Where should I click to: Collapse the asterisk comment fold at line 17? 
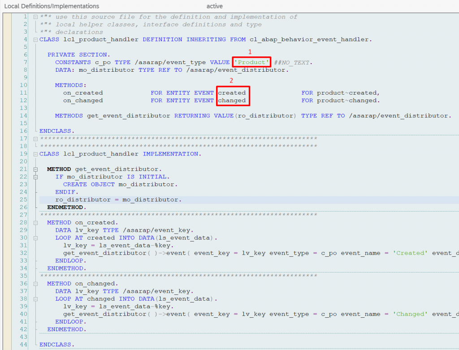tap(35, 139)
